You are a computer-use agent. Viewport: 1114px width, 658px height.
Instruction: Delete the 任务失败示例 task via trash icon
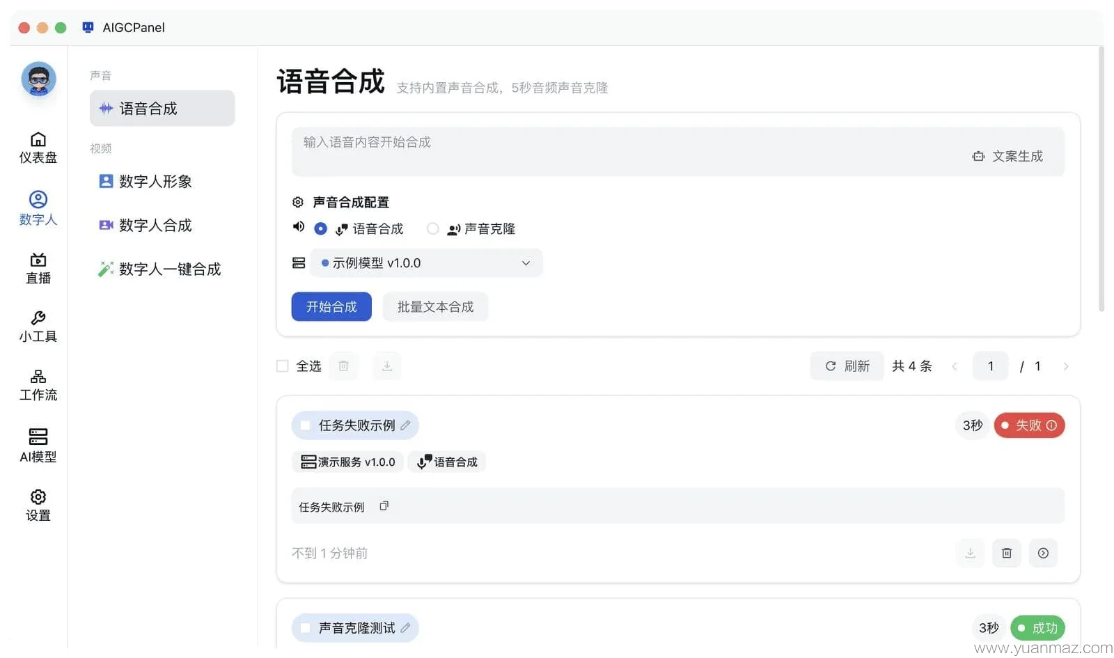1007,553
